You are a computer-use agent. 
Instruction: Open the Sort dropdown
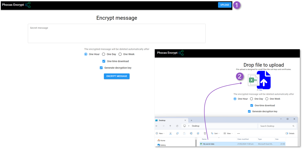(215, 133)
